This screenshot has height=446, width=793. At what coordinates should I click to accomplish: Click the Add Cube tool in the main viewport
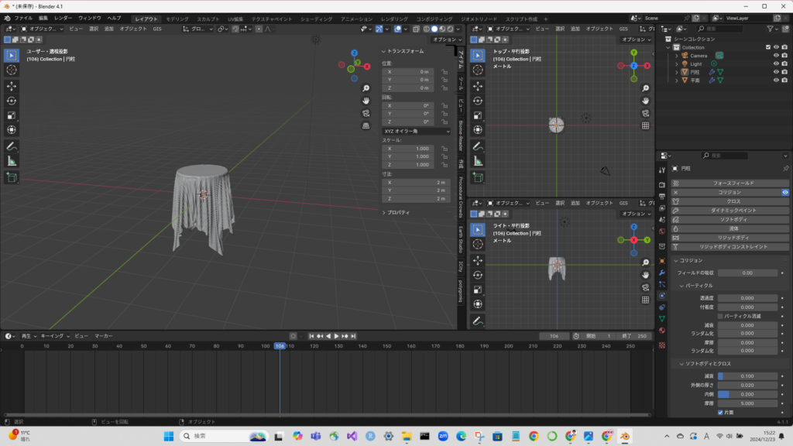coord(12,177)
